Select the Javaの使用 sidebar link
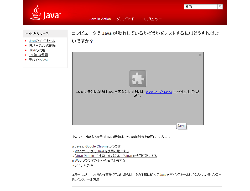250x191 pixels. [x=37, y=50]
